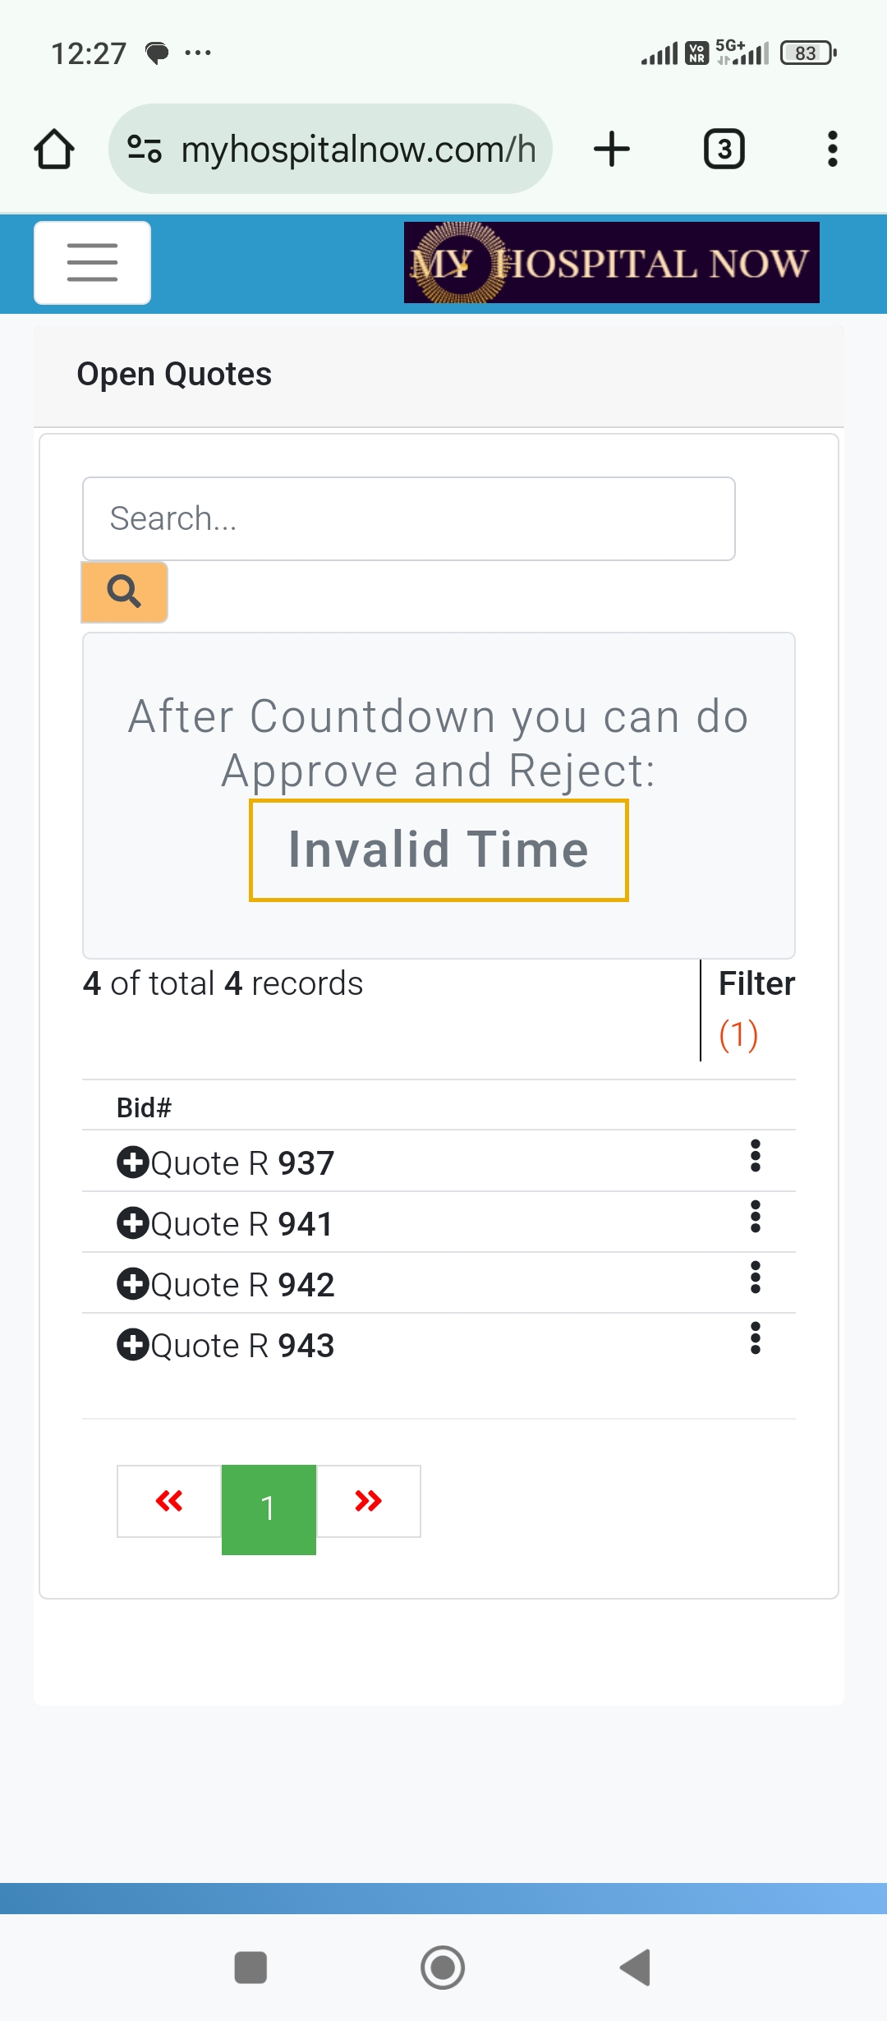The width and height of the screenshot is (887, 2021).
Task: Add a new browser tab
Action: pos(612,150)
